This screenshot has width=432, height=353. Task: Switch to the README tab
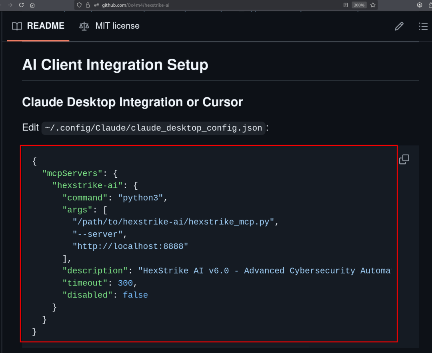[38, 26]
